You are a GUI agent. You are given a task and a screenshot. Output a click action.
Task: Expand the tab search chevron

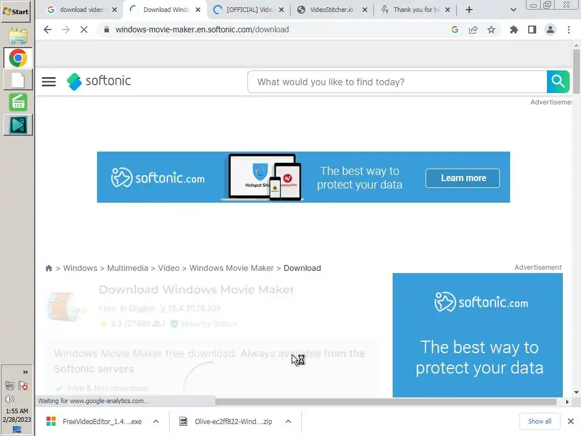pyautogui.click(x=513, y=10)
